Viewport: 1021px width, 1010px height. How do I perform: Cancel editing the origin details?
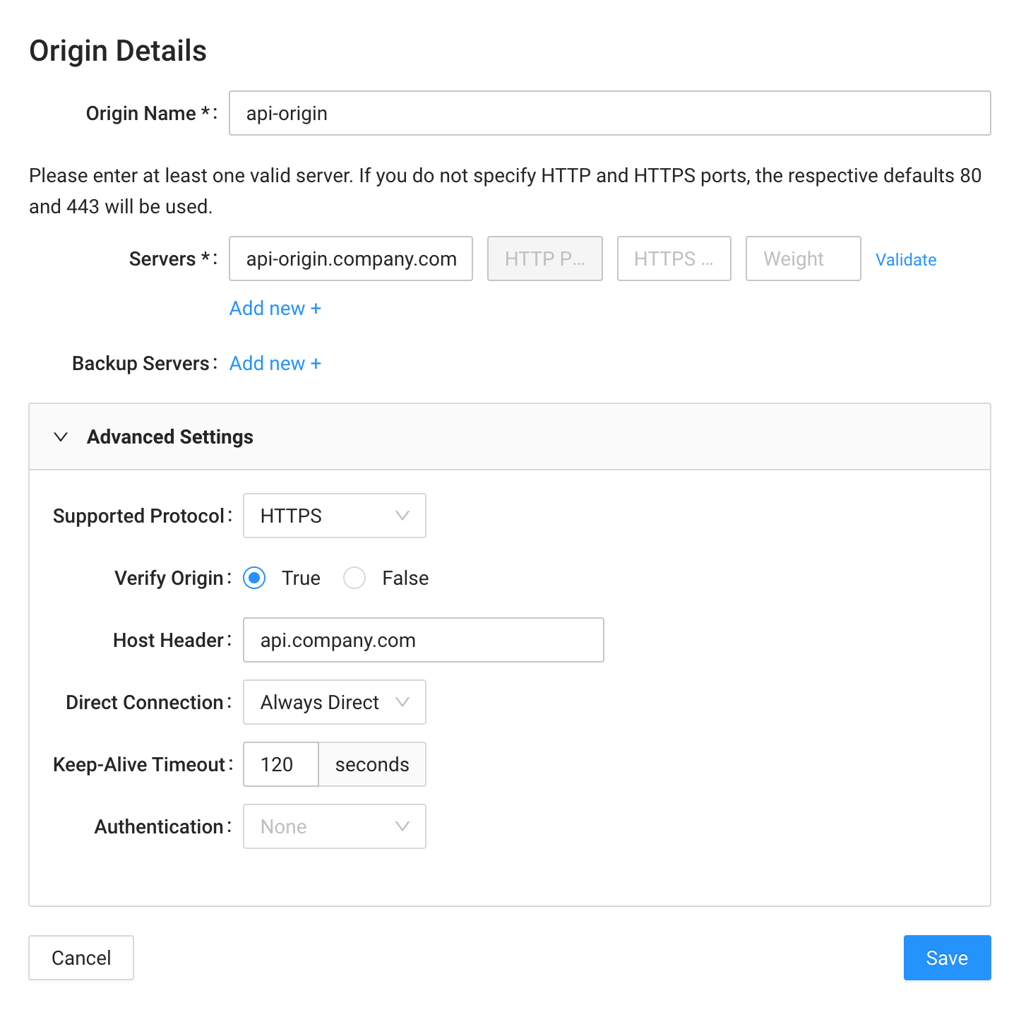80,958
